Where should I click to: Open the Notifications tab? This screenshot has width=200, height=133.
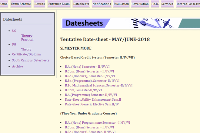pyautogui.click(x=102, y=4)
